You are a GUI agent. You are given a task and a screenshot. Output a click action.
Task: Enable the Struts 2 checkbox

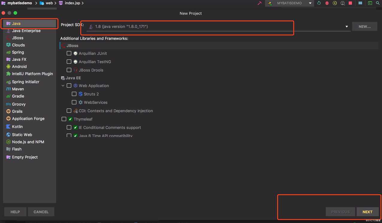(x=74, y=94)
